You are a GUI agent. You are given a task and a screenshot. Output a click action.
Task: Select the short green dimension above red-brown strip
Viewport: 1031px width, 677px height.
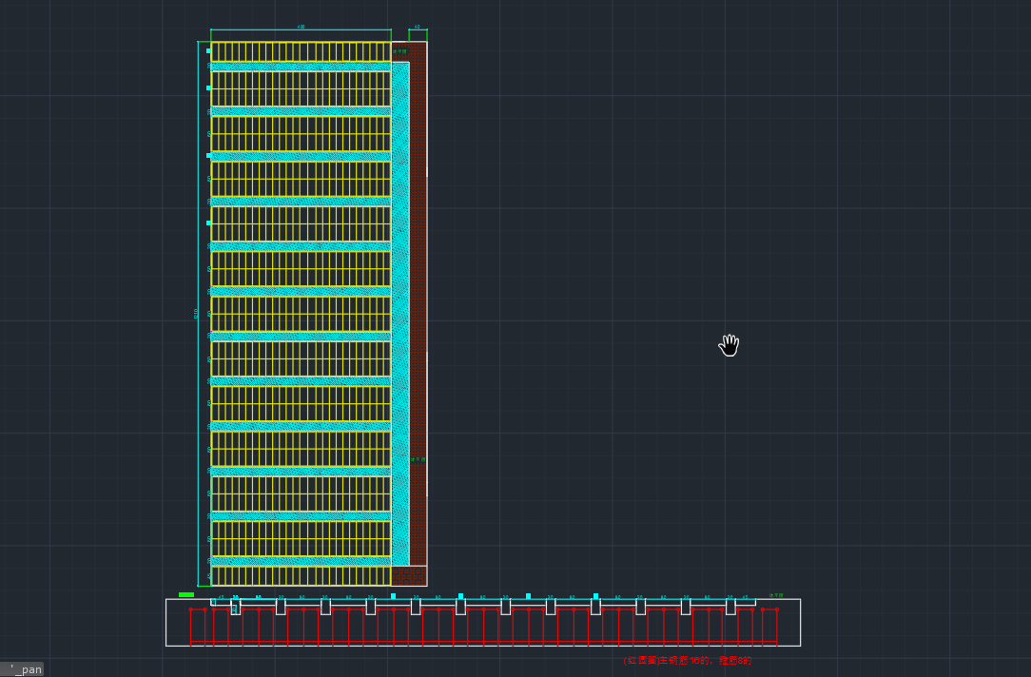tap(418, 30)
